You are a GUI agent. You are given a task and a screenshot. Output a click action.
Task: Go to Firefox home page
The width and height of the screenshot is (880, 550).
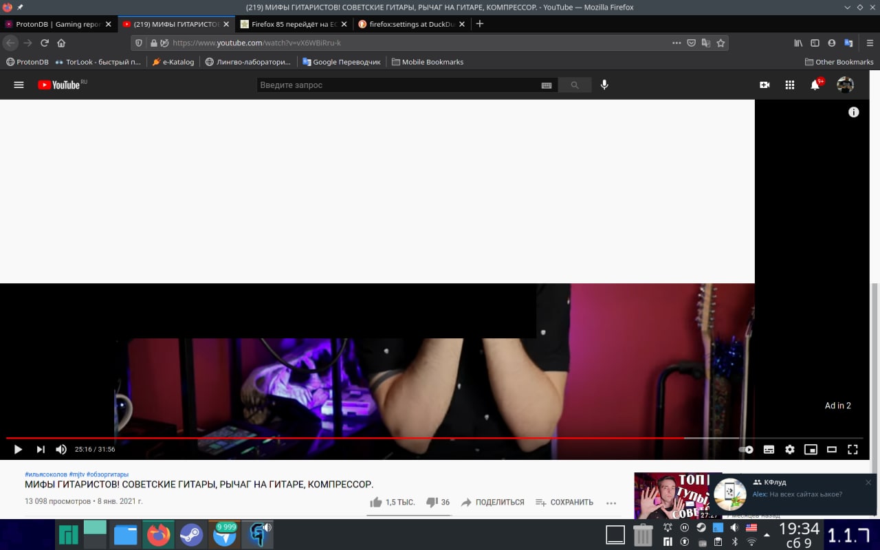coord(61,43)
